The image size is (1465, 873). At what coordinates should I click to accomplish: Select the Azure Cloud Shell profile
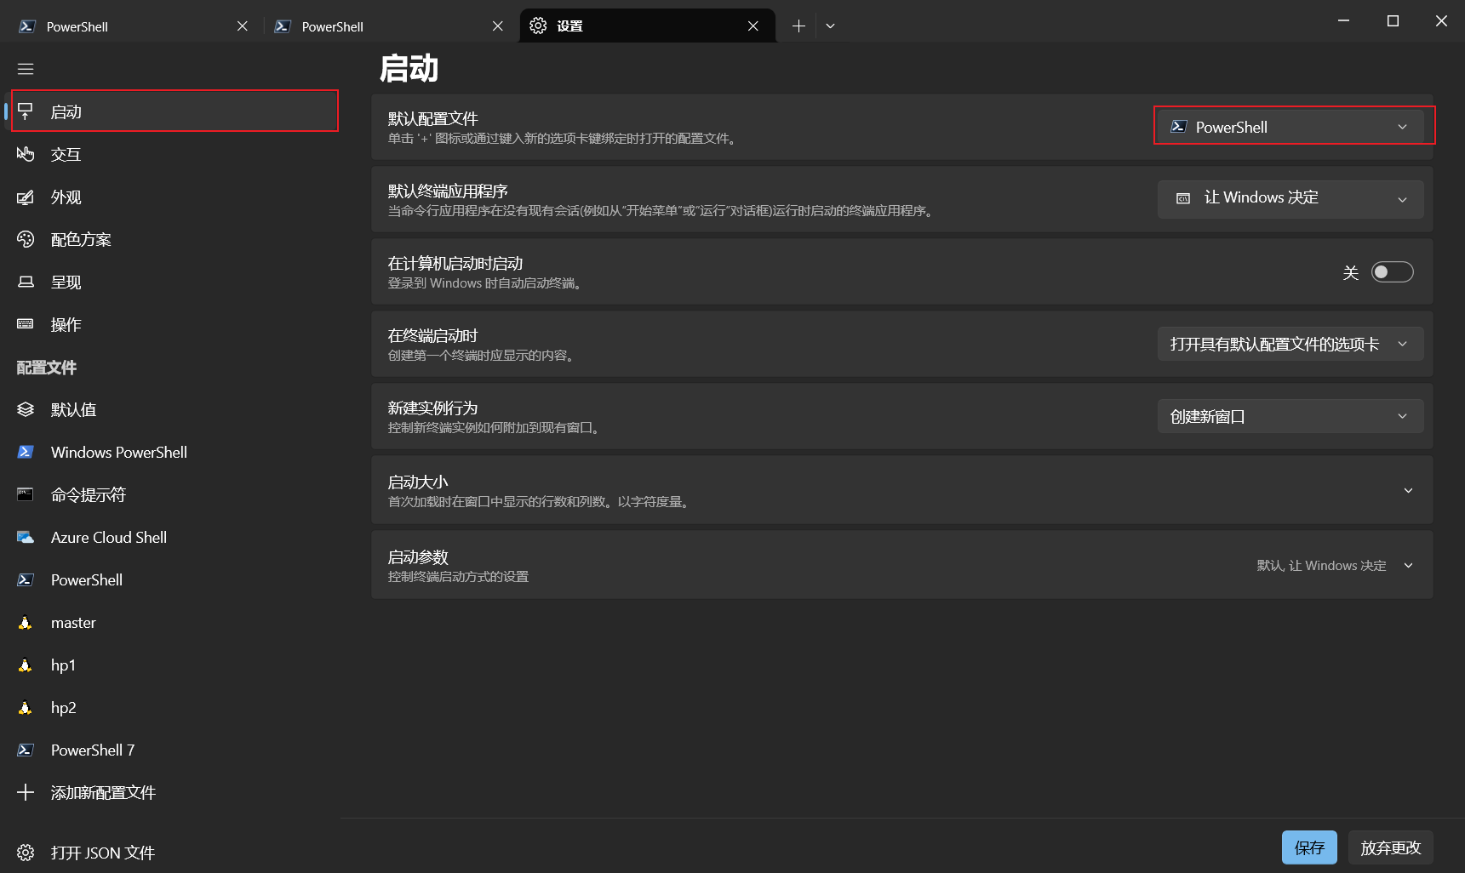108,538
